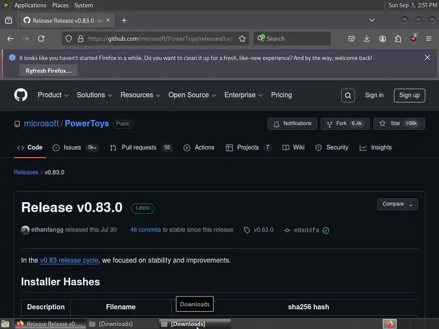This screenshot has height=329, width=439.
Task: Reload the page with the refresh icon
Action: pyautogui.click(x=41, y=39)
